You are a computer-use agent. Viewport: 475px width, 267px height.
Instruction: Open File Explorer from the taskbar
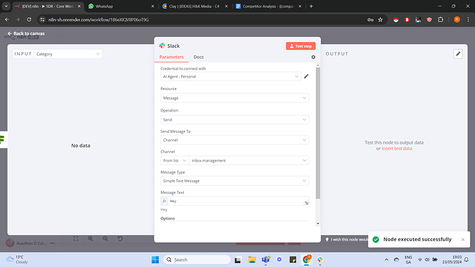[252, 259]
